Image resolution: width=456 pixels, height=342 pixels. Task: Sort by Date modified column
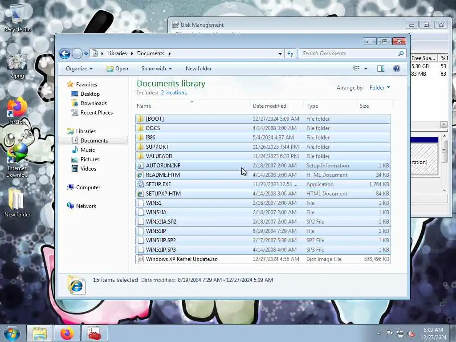click(x=277, y=106)
